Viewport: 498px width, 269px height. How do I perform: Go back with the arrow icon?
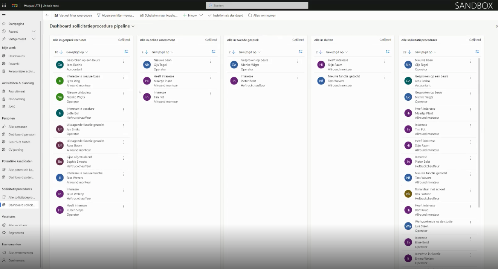47,15
